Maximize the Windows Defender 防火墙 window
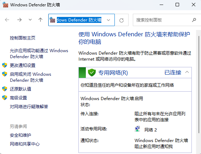 point(177,5)
